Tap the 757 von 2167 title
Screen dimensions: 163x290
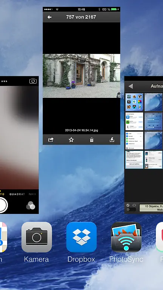pyautogui.click(x=81, y=17)
